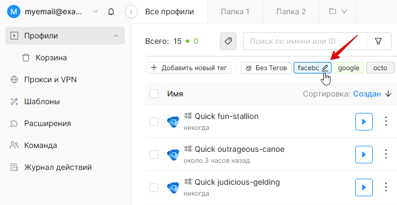Open the filter funnel button
Screen dimensions: 397x205
[x=378, y=41]
